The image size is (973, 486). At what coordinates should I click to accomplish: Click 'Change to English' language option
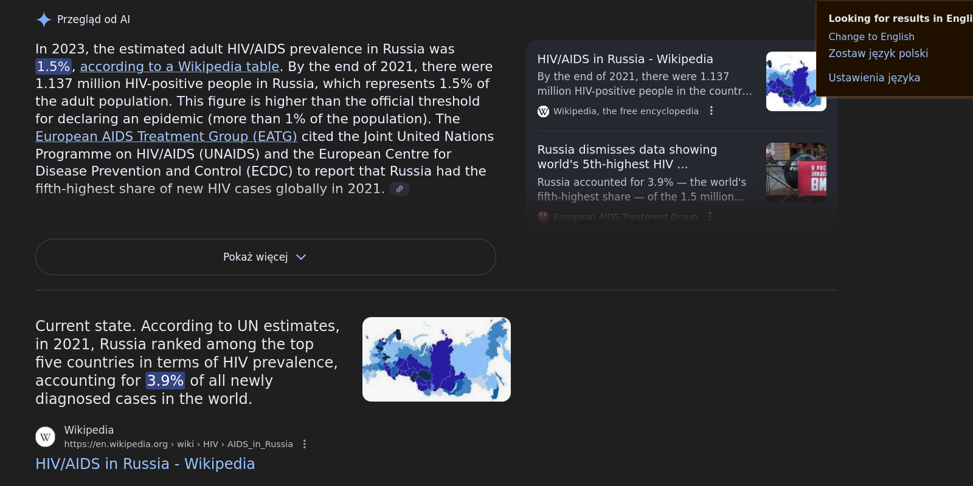tap(871, 36)
